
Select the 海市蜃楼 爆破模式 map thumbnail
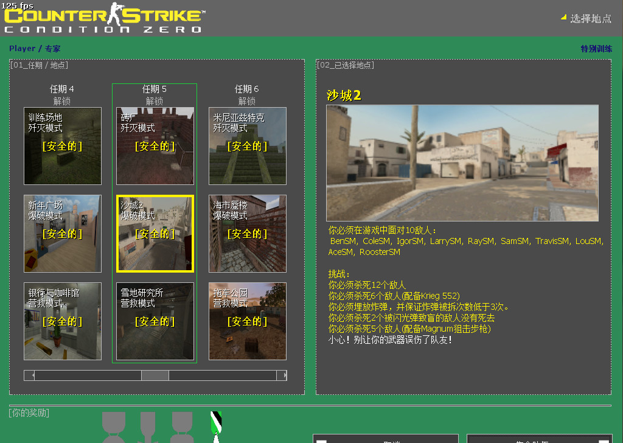pyautogui.click(x=248, y=234)
